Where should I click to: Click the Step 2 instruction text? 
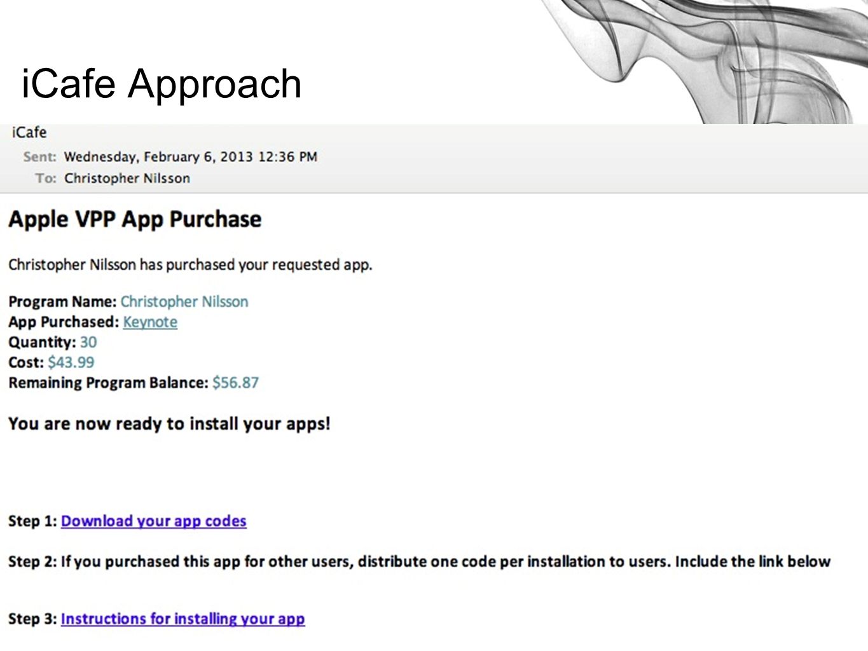[x=420, y=561]
